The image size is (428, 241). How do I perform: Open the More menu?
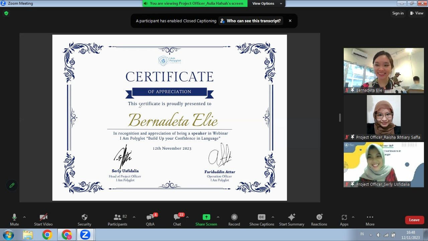click(370, 220)
